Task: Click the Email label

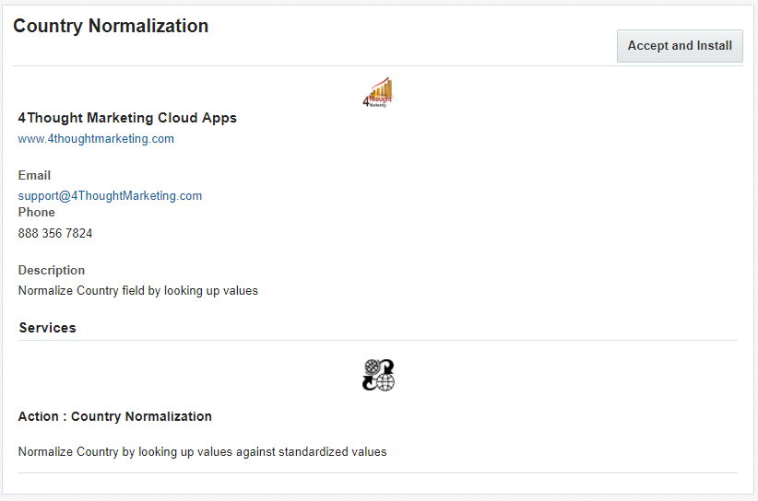Action: (34, 175)
